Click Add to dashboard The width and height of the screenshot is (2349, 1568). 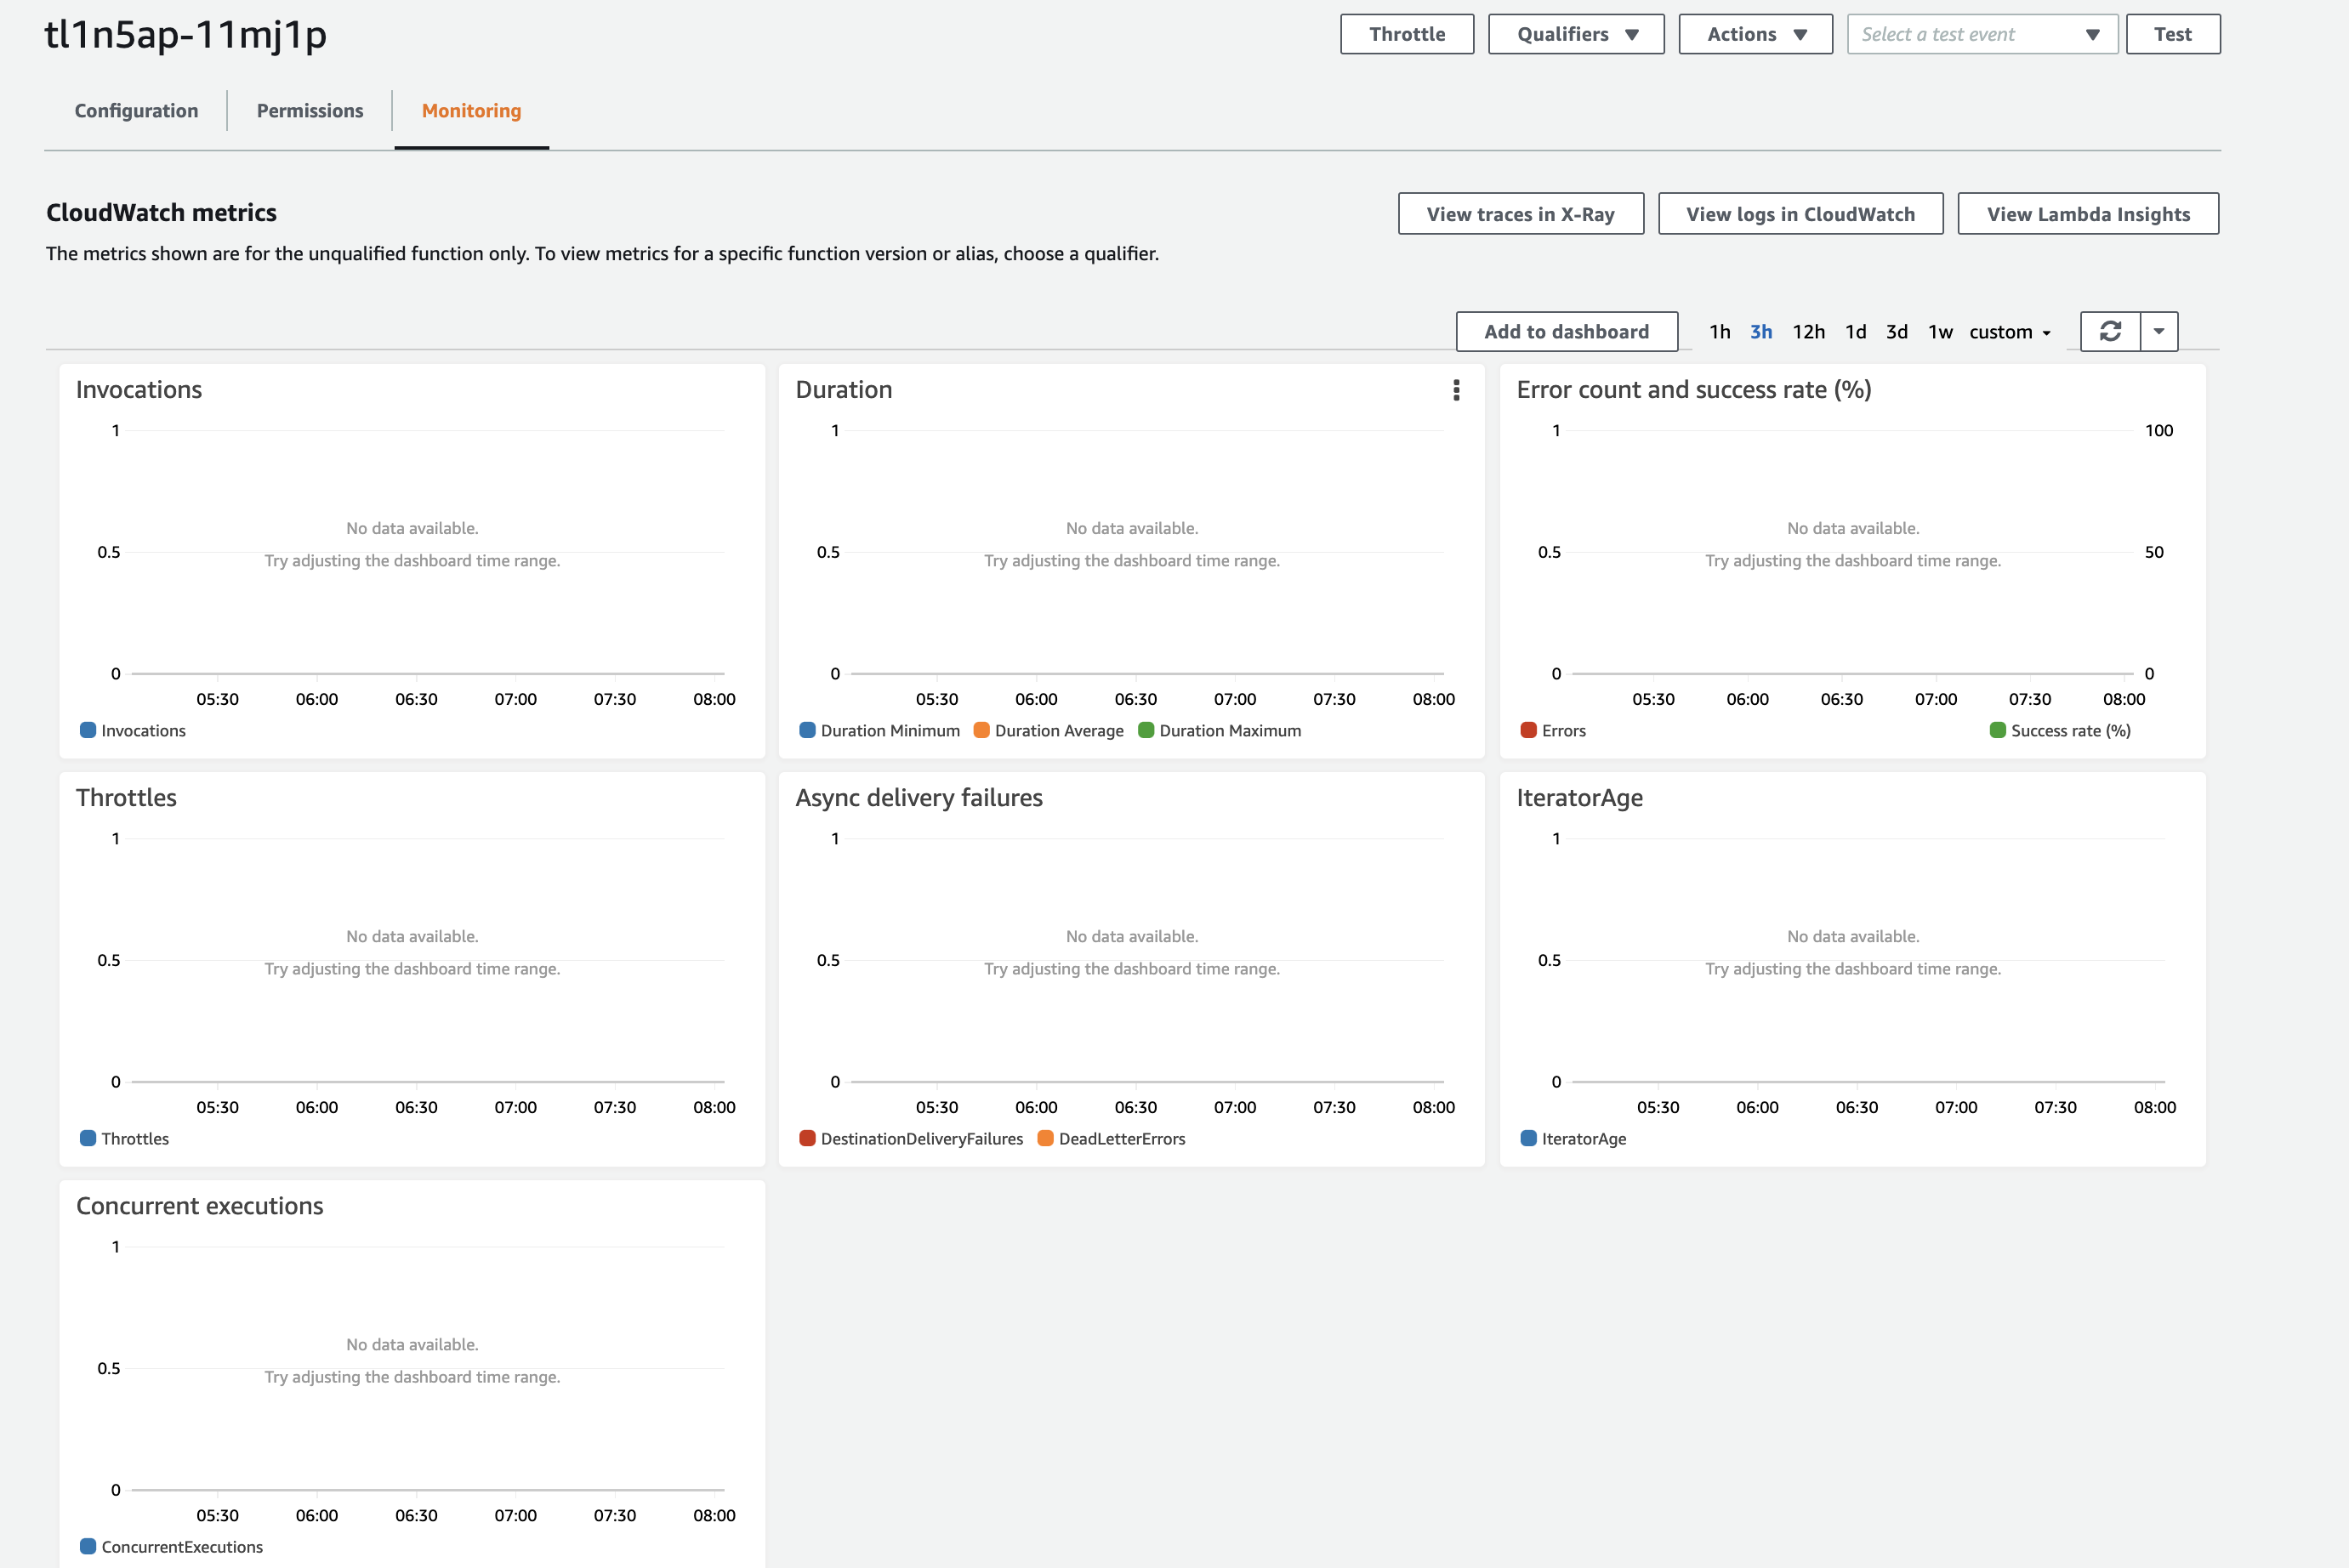[x=1567, y=331]
